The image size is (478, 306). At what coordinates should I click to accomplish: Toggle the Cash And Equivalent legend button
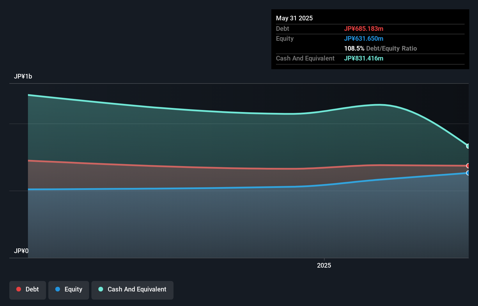132,290
